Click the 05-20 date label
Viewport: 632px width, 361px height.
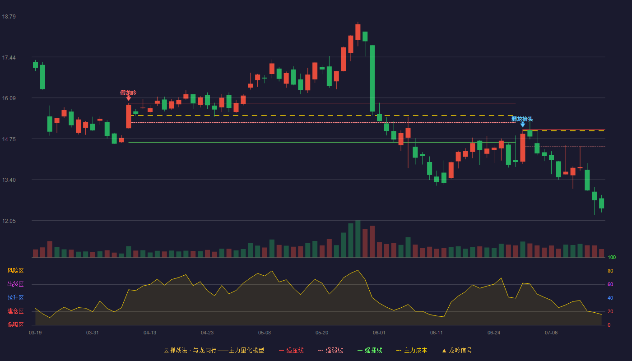322,333
